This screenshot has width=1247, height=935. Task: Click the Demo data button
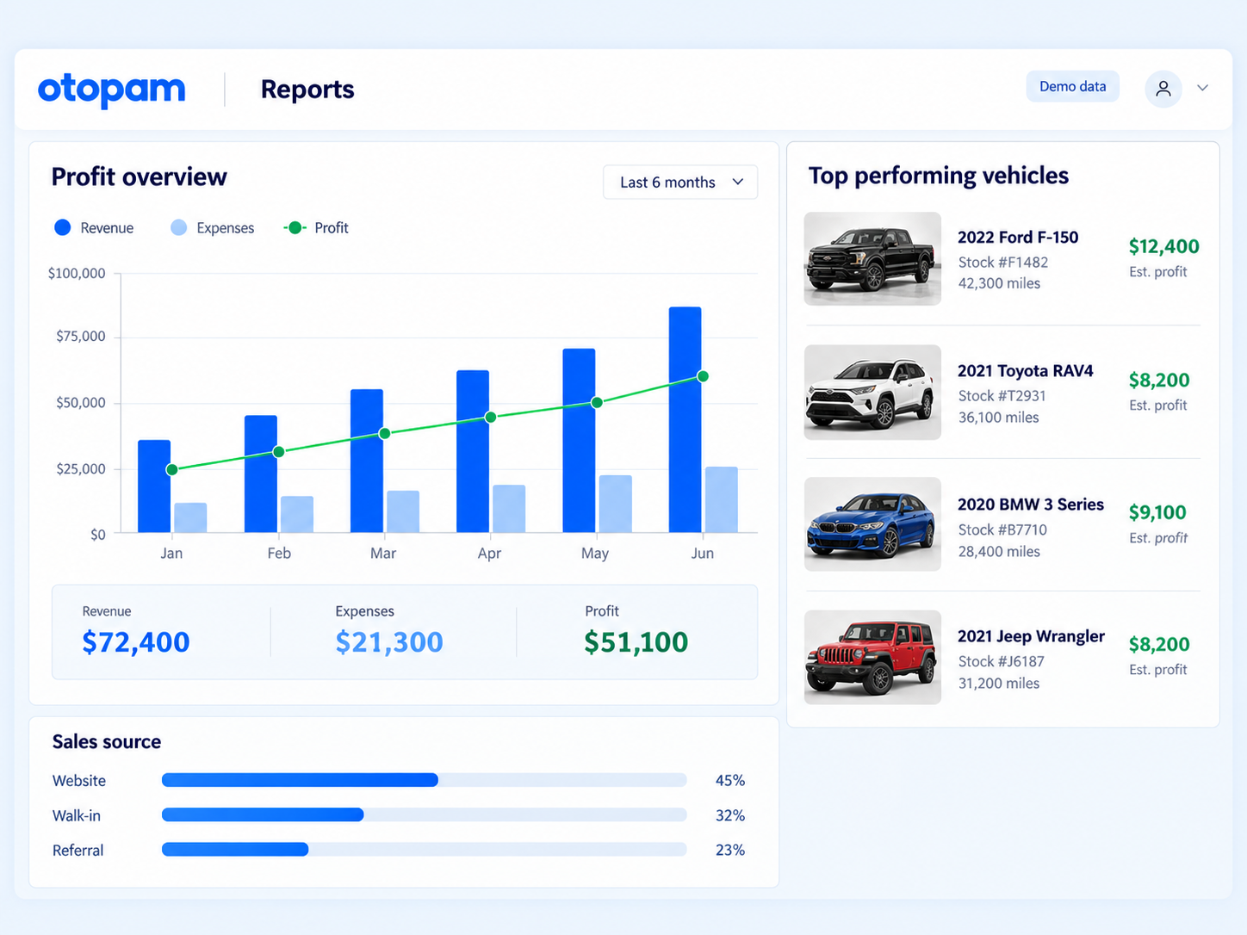[1072, 86]
